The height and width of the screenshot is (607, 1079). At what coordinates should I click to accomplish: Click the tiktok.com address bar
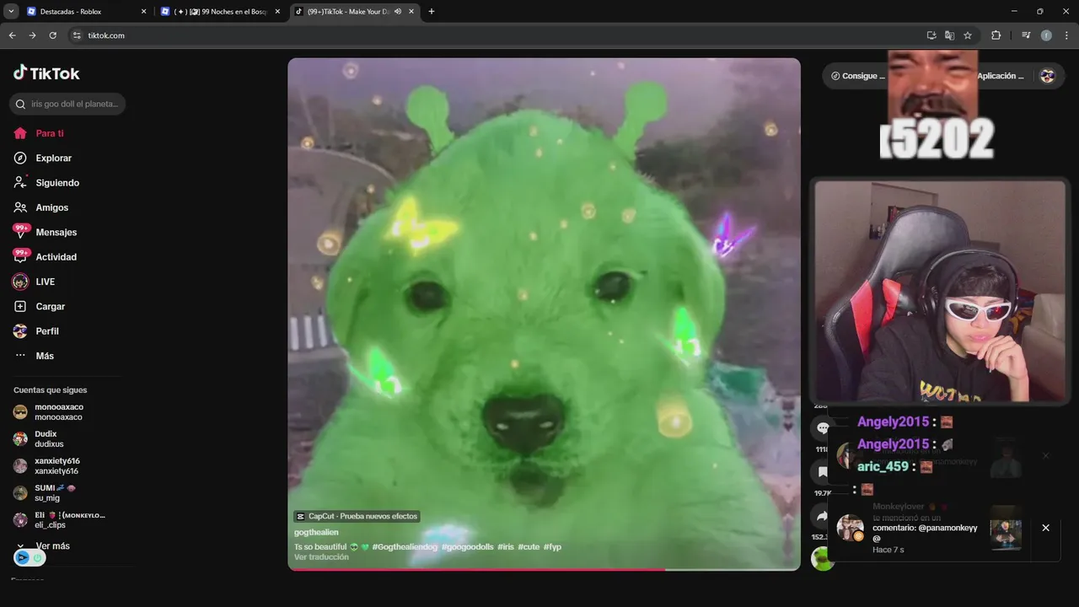pyautogui.click(x=497, y=35)
